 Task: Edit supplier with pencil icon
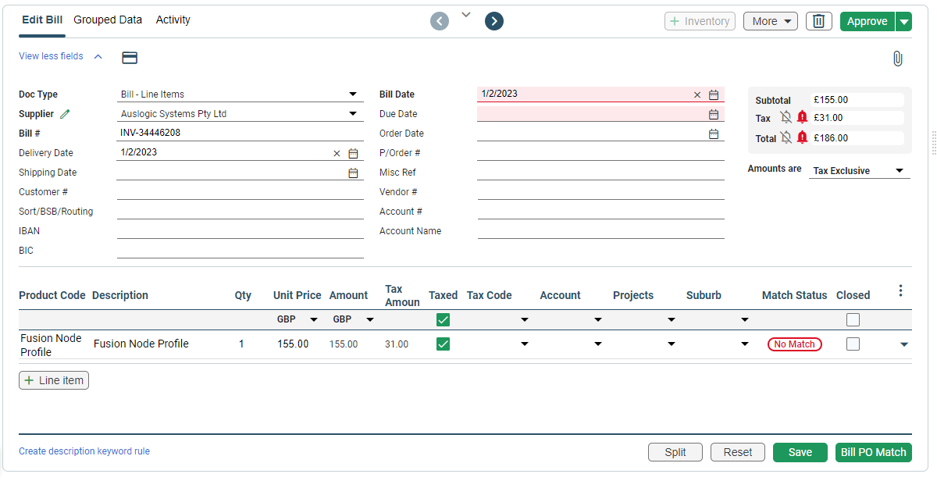65,114
